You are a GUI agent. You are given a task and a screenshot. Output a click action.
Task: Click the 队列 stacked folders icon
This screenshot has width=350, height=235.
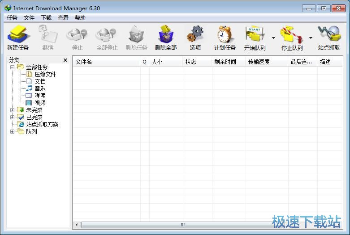[x=21, y=131]
